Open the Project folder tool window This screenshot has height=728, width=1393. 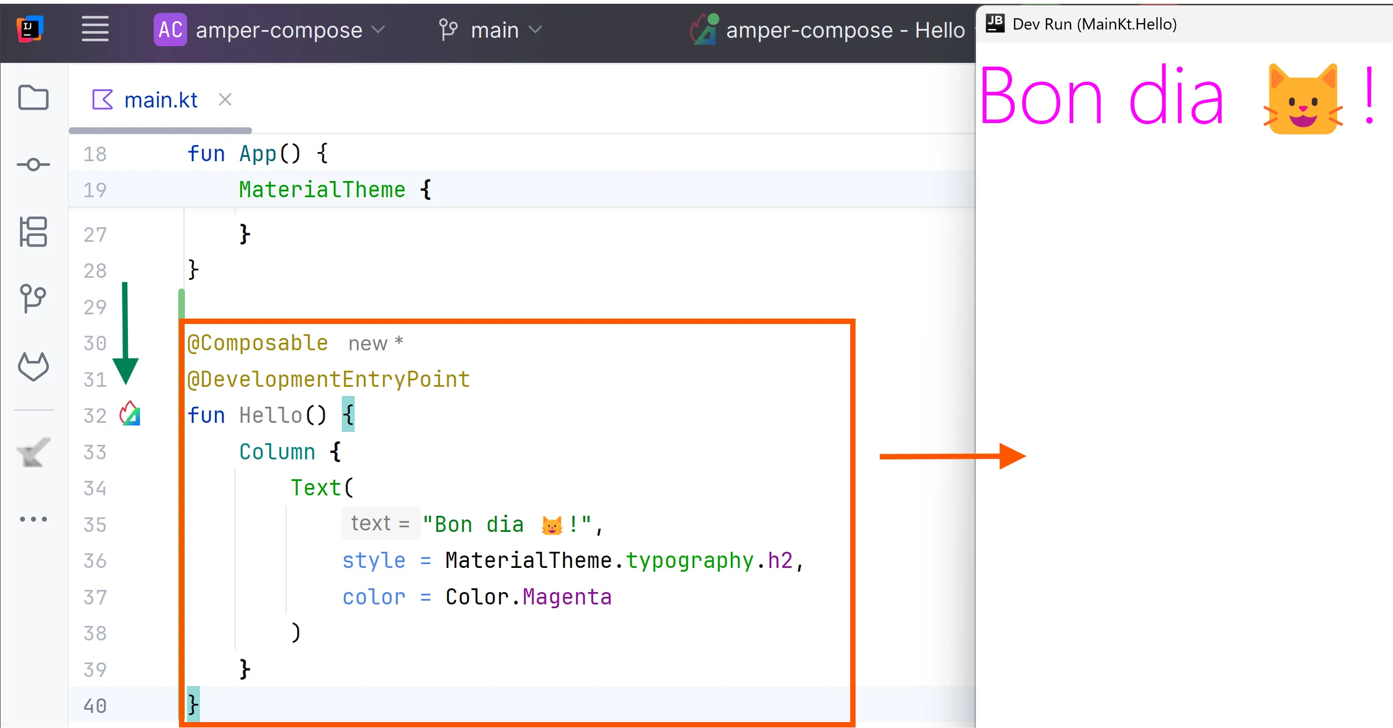pos(33,98)
